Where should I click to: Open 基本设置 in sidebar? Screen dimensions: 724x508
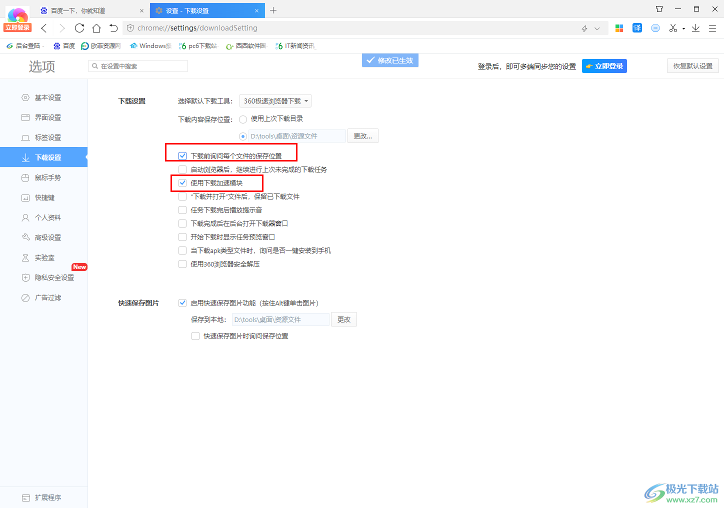click(43, 97)
